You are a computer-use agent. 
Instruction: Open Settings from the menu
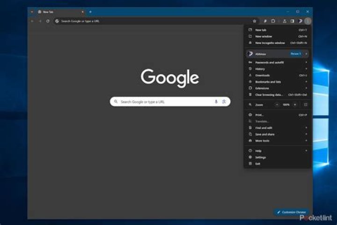click(278, 157)
